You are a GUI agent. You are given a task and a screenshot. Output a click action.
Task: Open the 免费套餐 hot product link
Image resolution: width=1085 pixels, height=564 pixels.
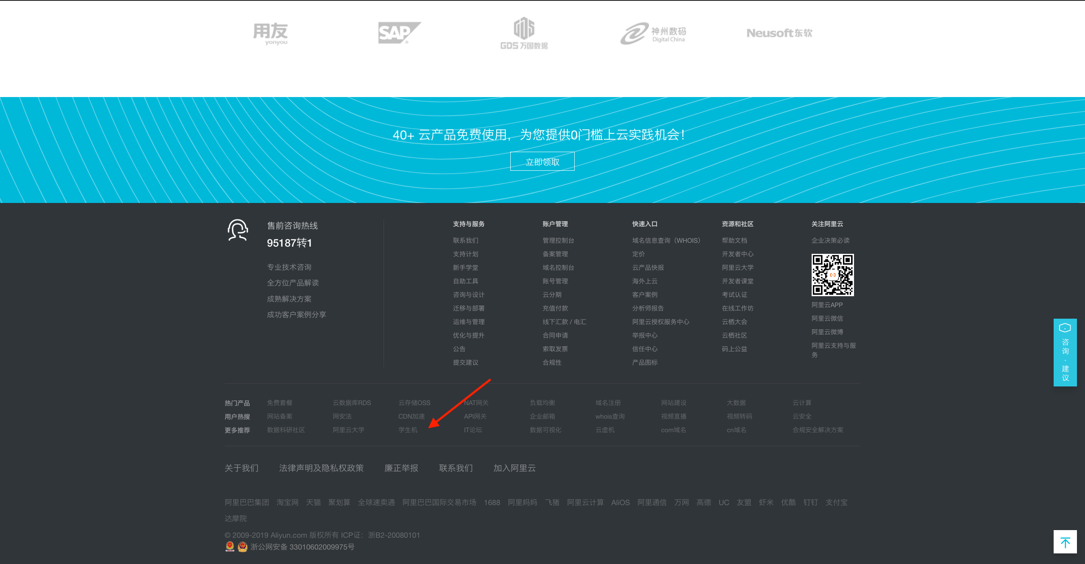[279, 403]
